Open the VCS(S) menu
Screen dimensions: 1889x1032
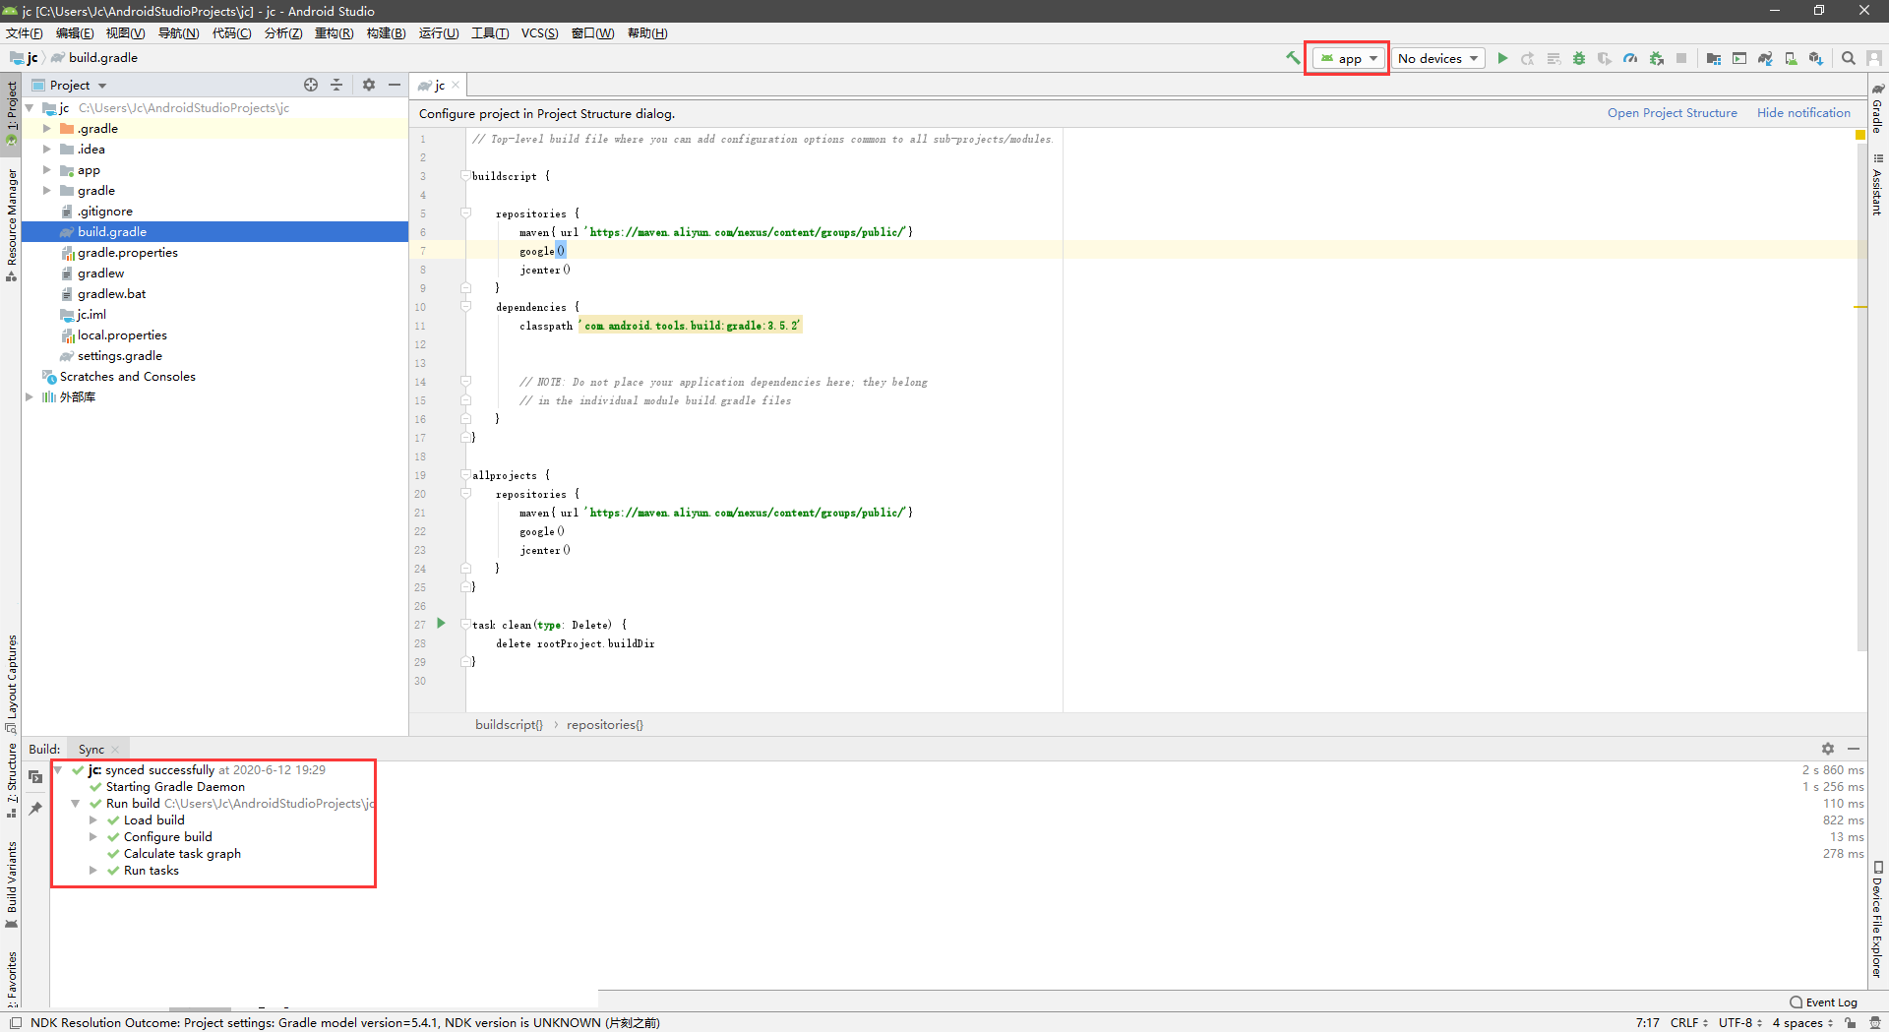(539, 33)
